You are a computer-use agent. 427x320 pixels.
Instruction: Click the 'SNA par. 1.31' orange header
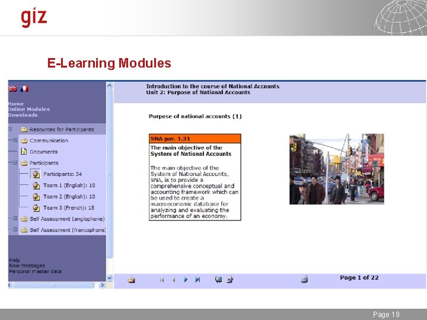pyautogui.click(x=195, y=139)
